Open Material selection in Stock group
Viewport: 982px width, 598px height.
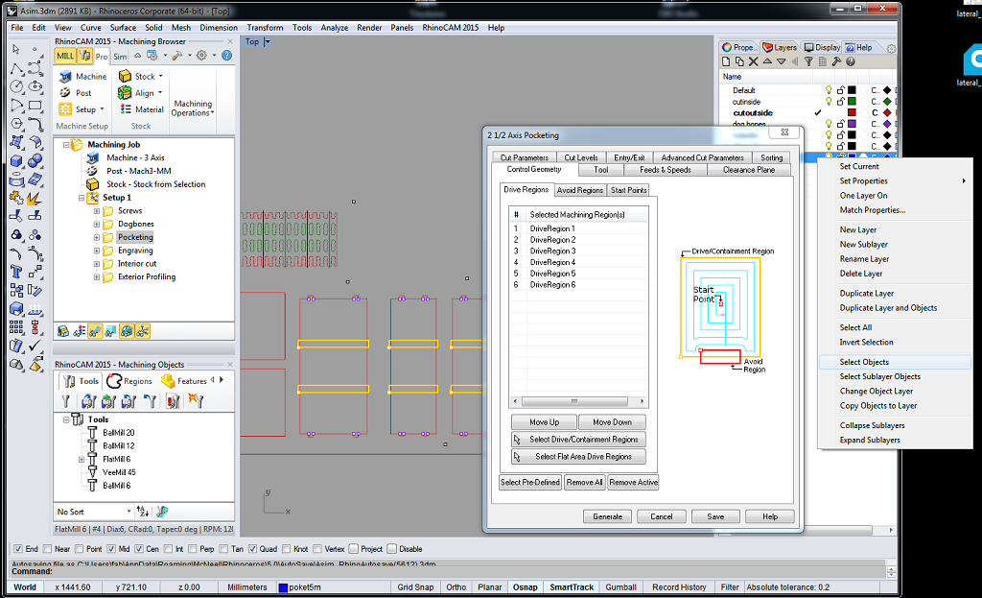point(142,109)
